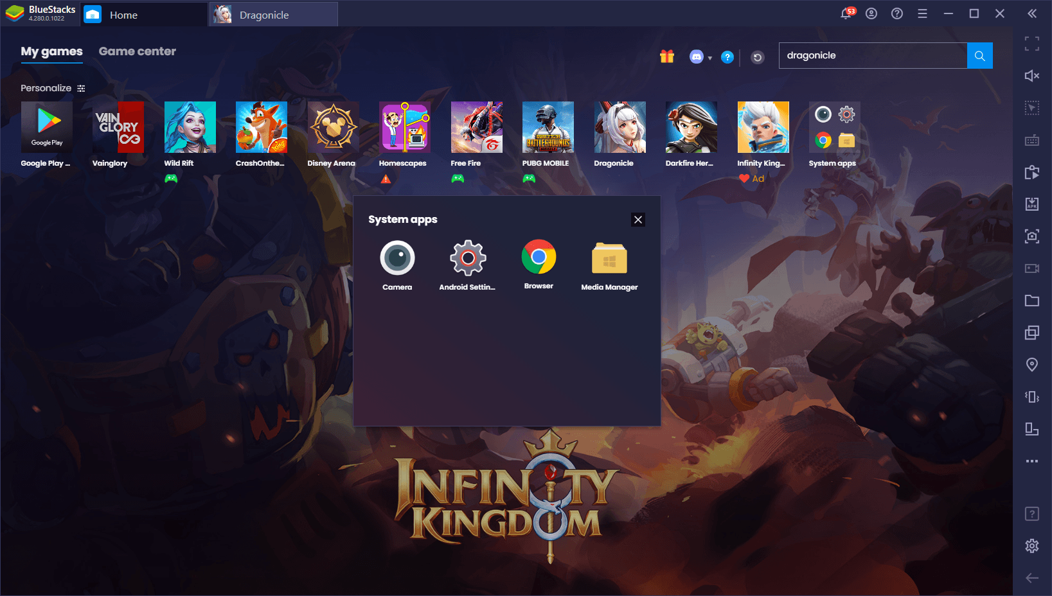Open the help icon in title bar

tap(897, 13)
